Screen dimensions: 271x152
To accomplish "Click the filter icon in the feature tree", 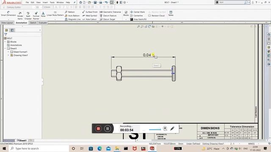I will click(6, 35).
